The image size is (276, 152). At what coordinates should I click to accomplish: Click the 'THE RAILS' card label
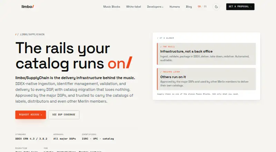167,47
